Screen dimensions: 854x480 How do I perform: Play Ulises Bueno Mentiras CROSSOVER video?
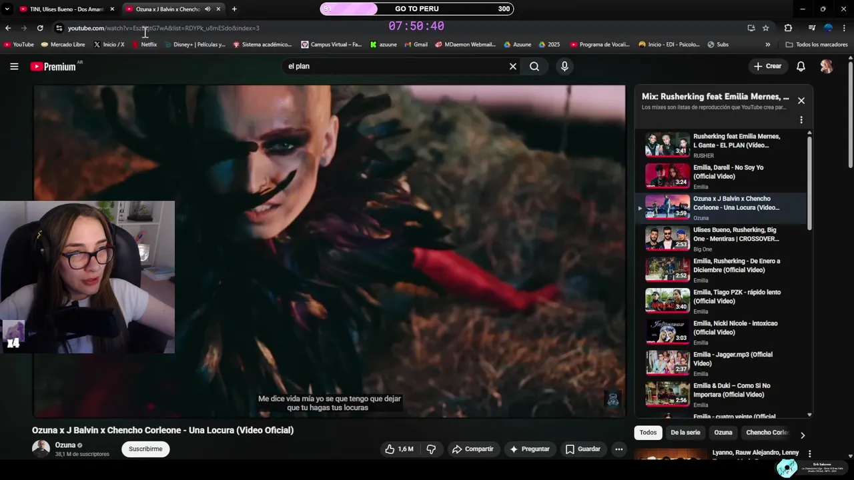pyautogui.click(x=721, y=239)
